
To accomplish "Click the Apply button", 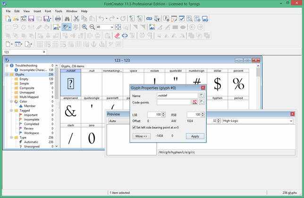I will 195,136.
